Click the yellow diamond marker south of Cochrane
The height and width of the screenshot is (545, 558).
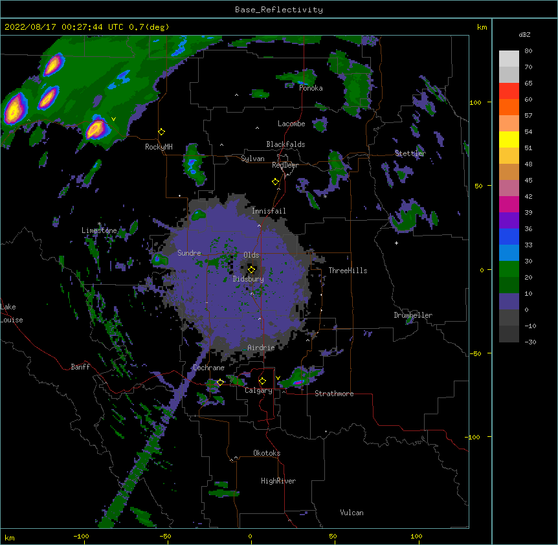coord(220,383)
